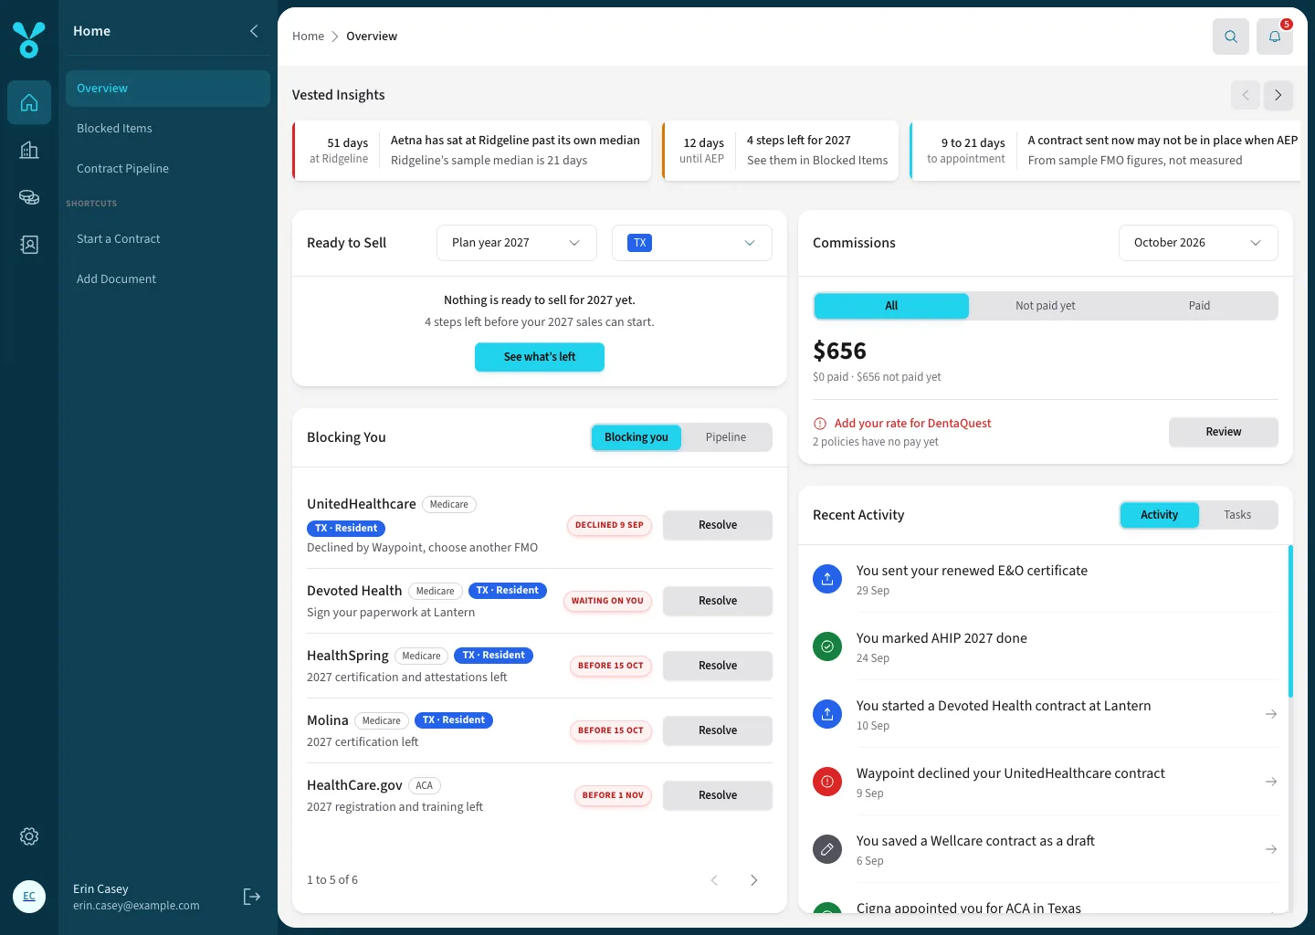Open the TX state dropdown
This screenshot has width=1315, height=935.
(692, 243)
